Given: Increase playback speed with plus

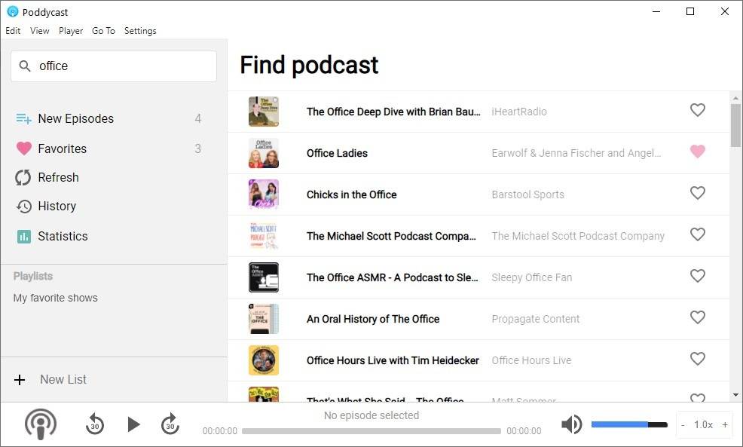Looking at the screenshot, I should point(725,424).
